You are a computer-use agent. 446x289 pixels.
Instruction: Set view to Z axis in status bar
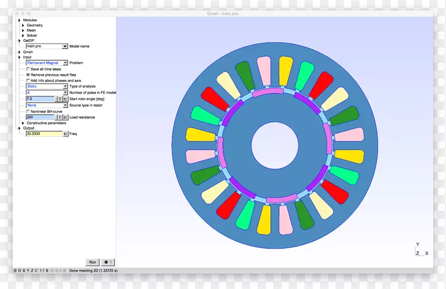click(x=32, y=271)
